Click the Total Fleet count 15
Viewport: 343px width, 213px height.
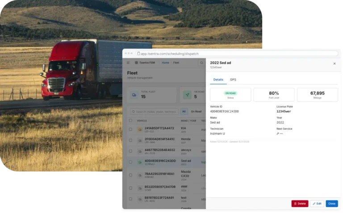click(x=143, y=96)
